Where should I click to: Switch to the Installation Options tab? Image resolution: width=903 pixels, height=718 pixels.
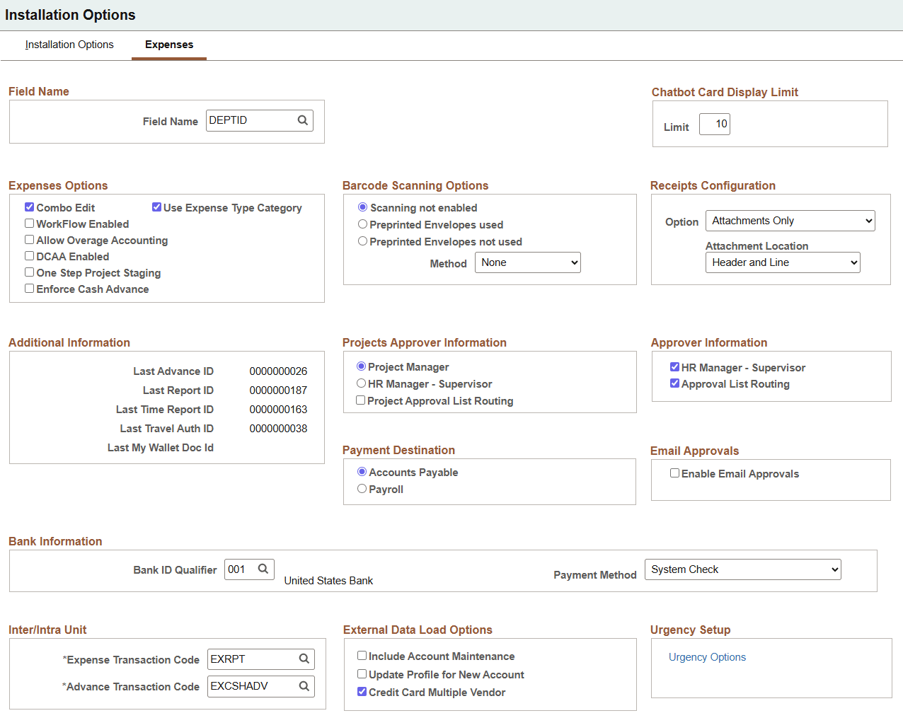click(x=69, y=45)
